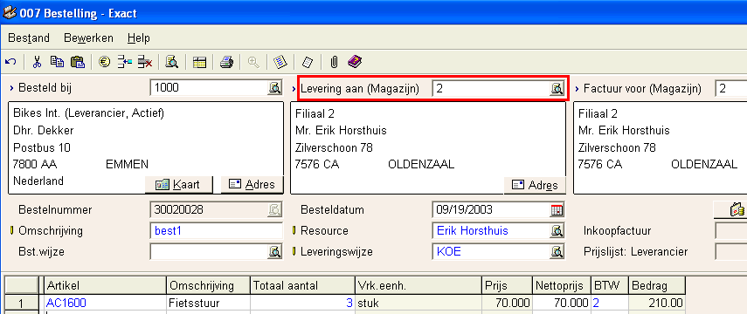Viewport: 747px width, 314px height.
Task: Open lookup next to Leveringswijze KOE
Action: pyautogui.click(x=557, y=252)
